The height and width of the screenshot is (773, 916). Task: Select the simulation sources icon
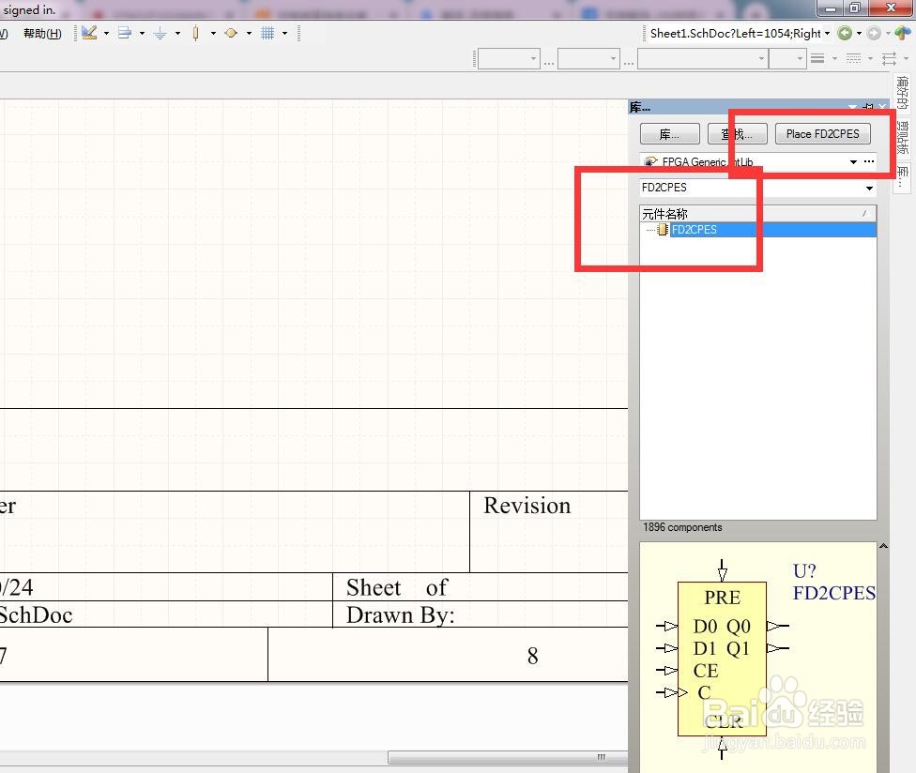pos(231,33)
